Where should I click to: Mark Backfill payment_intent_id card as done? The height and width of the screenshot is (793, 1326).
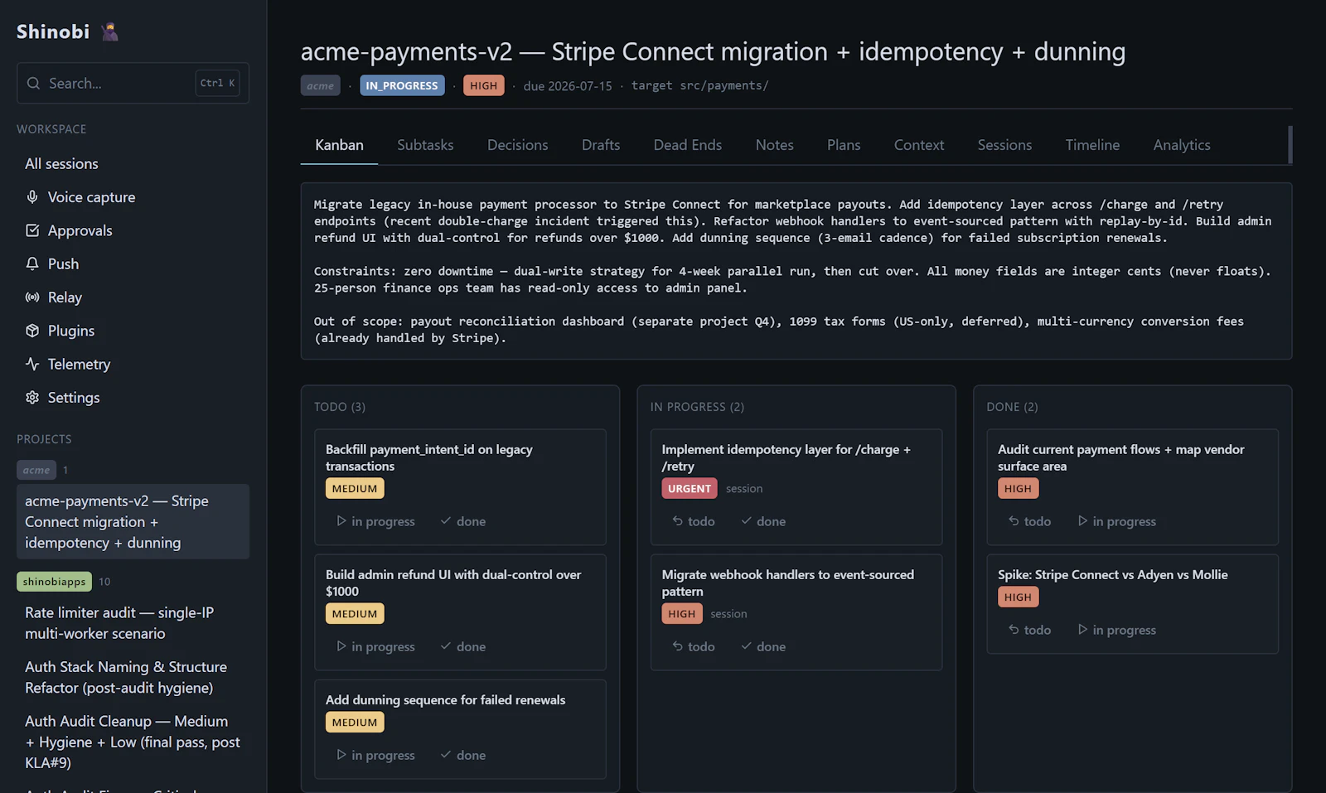463,521
